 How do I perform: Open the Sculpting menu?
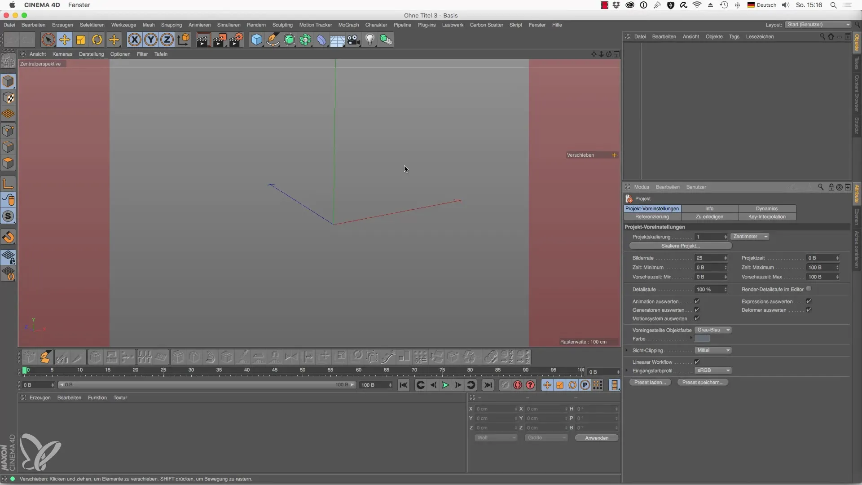(x=282, y=25)
